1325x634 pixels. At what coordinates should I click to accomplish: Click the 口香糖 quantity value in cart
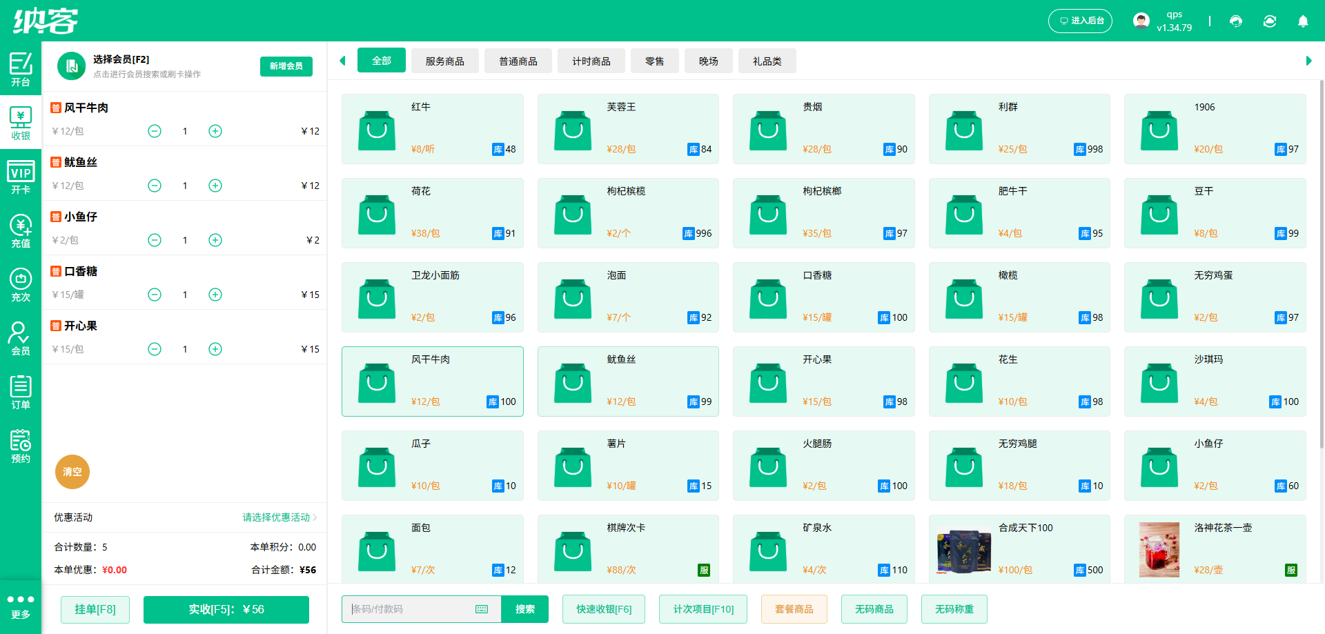(185, 295)
